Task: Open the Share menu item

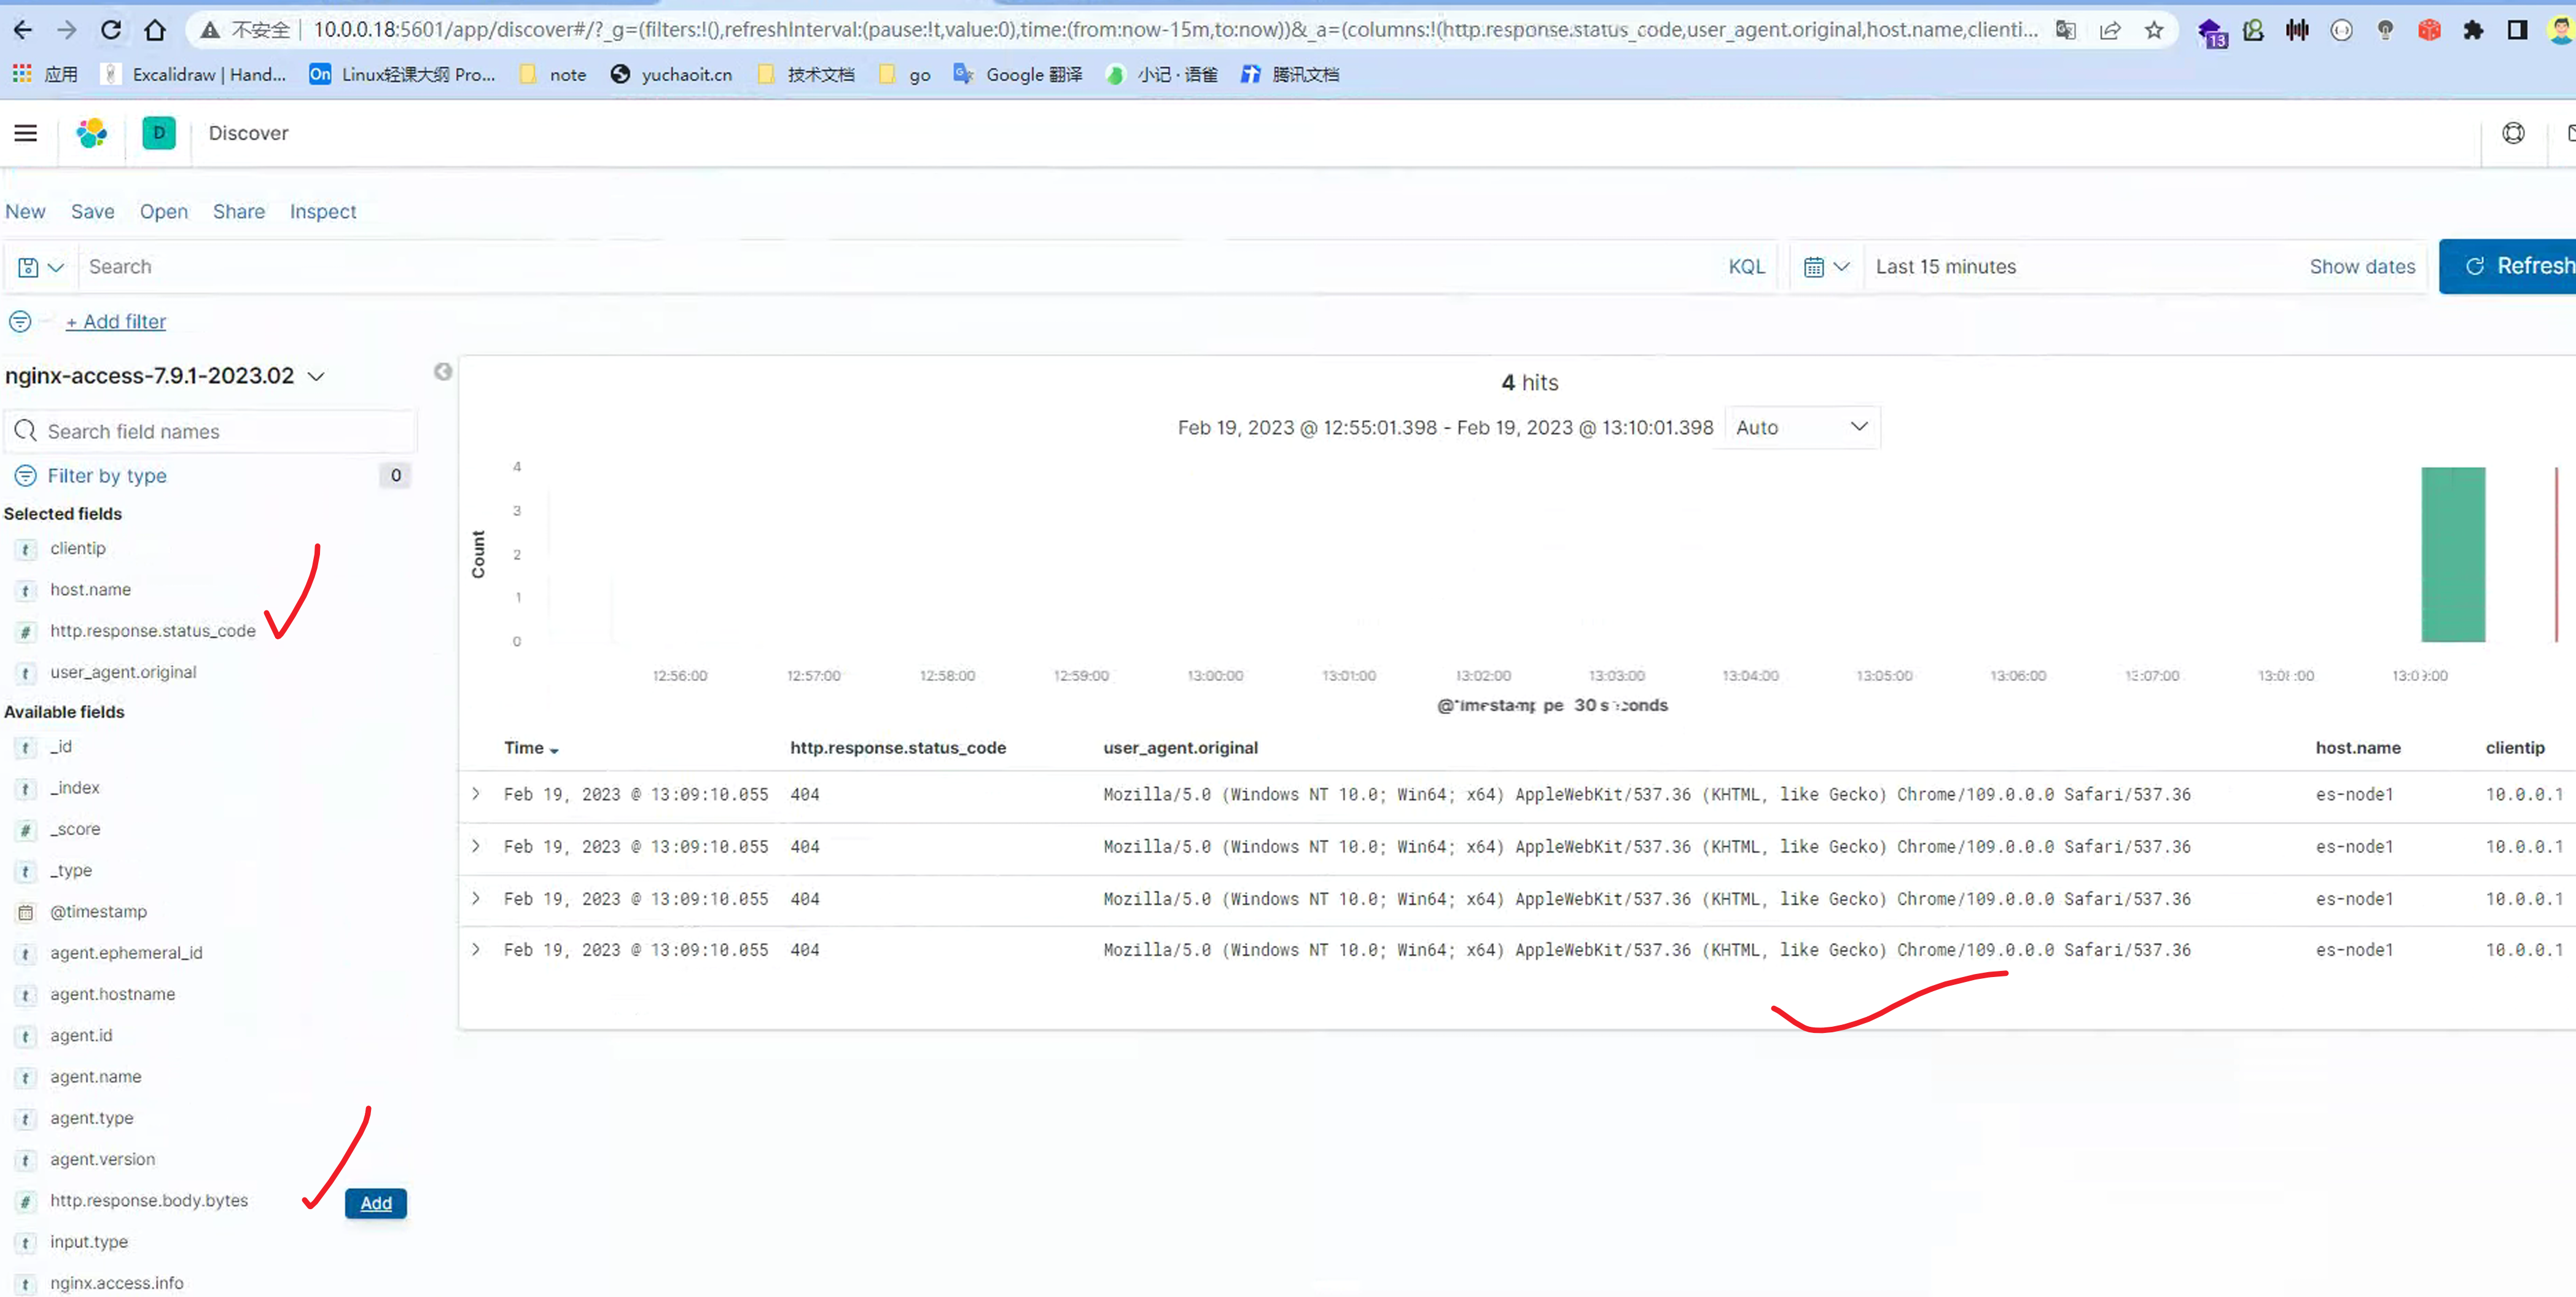Action: 238,212
